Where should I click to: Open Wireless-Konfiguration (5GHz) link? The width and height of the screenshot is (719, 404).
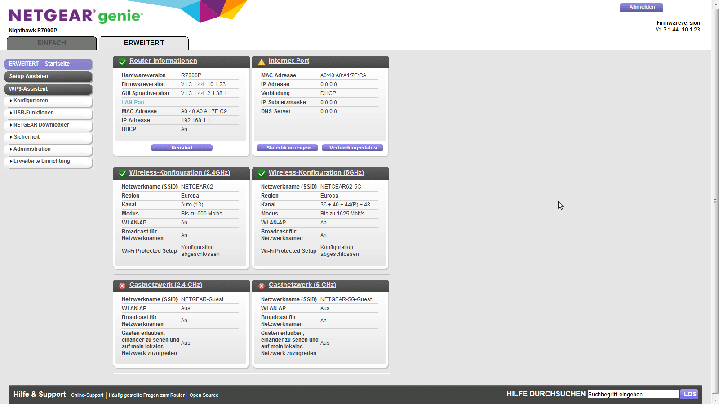316,172
